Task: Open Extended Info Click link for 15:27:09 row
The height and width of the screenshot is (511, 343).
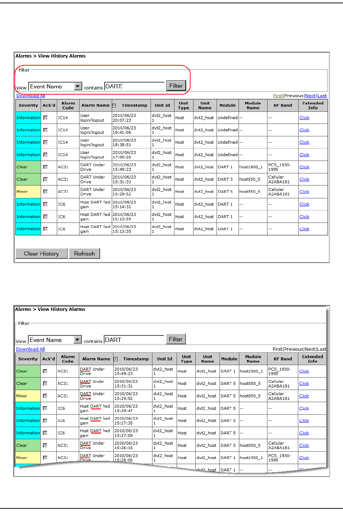Action: click(x=304, y=433)
